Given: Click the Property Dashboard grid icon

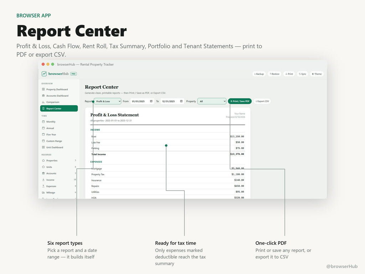Looking at the screenshot, I should click(43, 89).
